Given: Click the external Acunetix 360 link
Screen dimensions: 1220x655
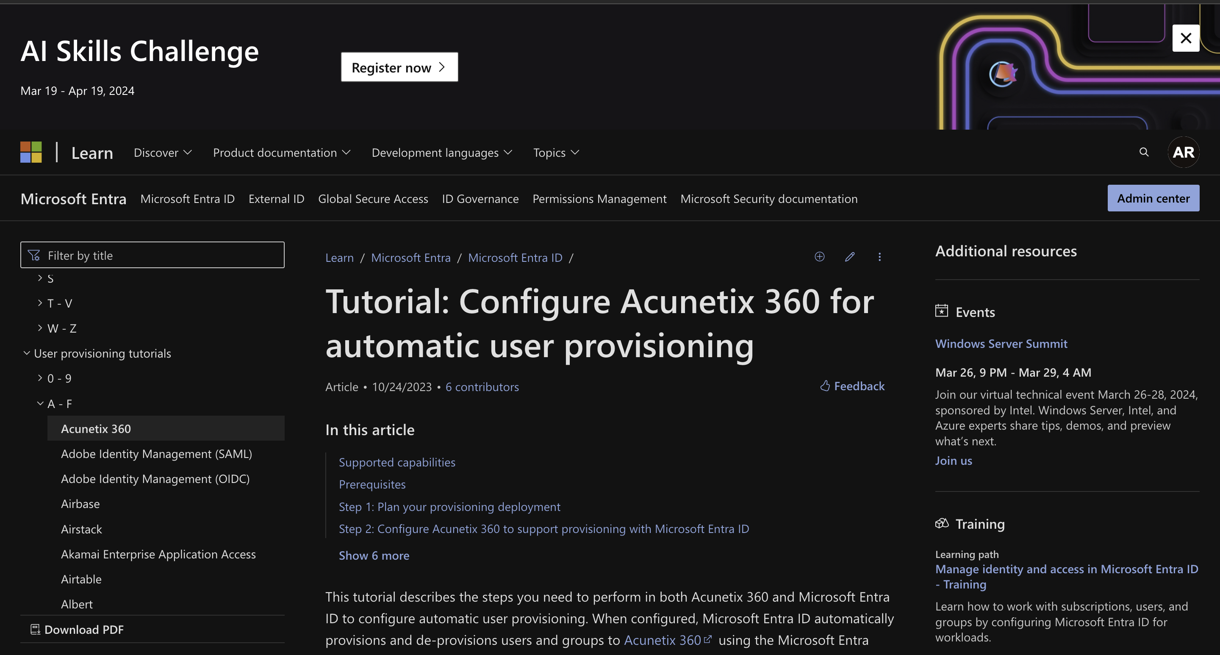Looking at the screenshot, I should coord(667,640).
